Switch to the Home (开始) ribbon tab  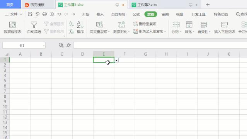[86, 14]
